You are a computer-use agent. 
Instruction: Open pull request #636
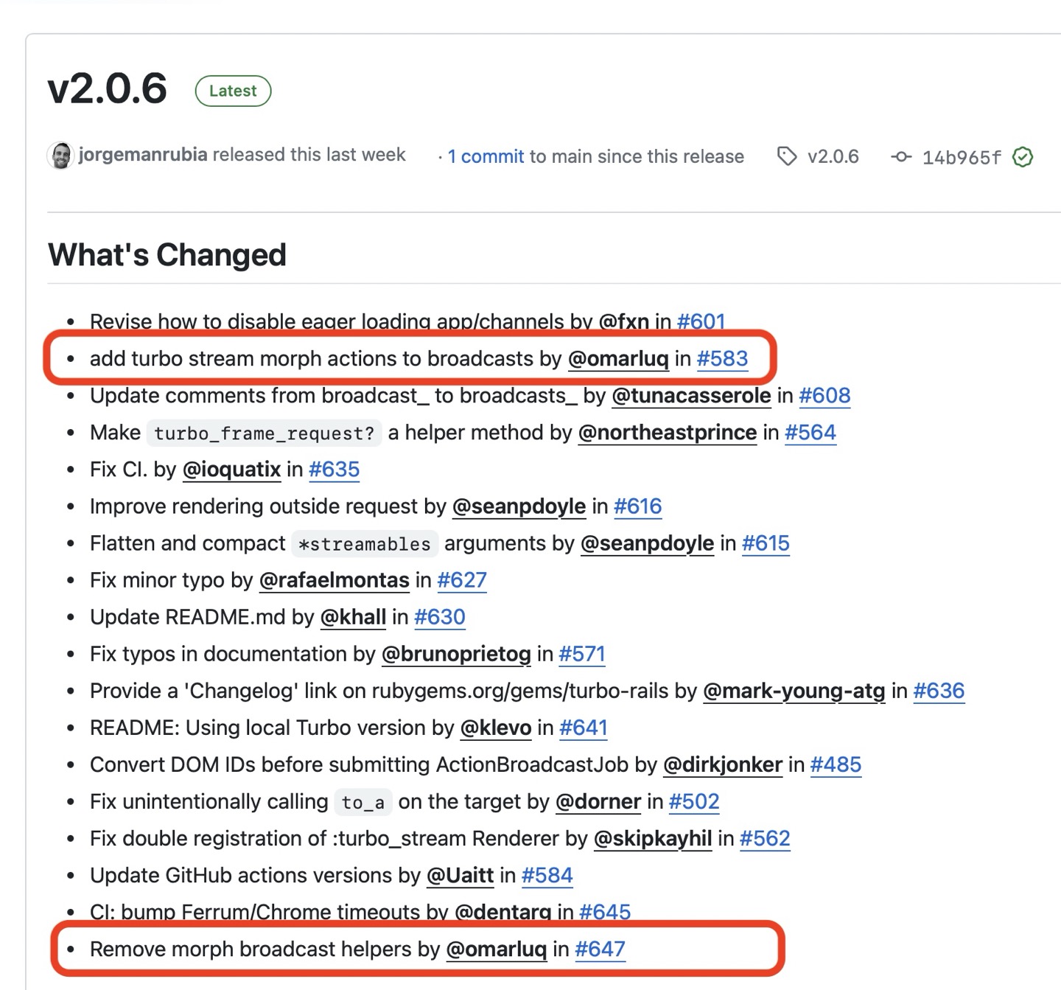[x=939, y=691]
